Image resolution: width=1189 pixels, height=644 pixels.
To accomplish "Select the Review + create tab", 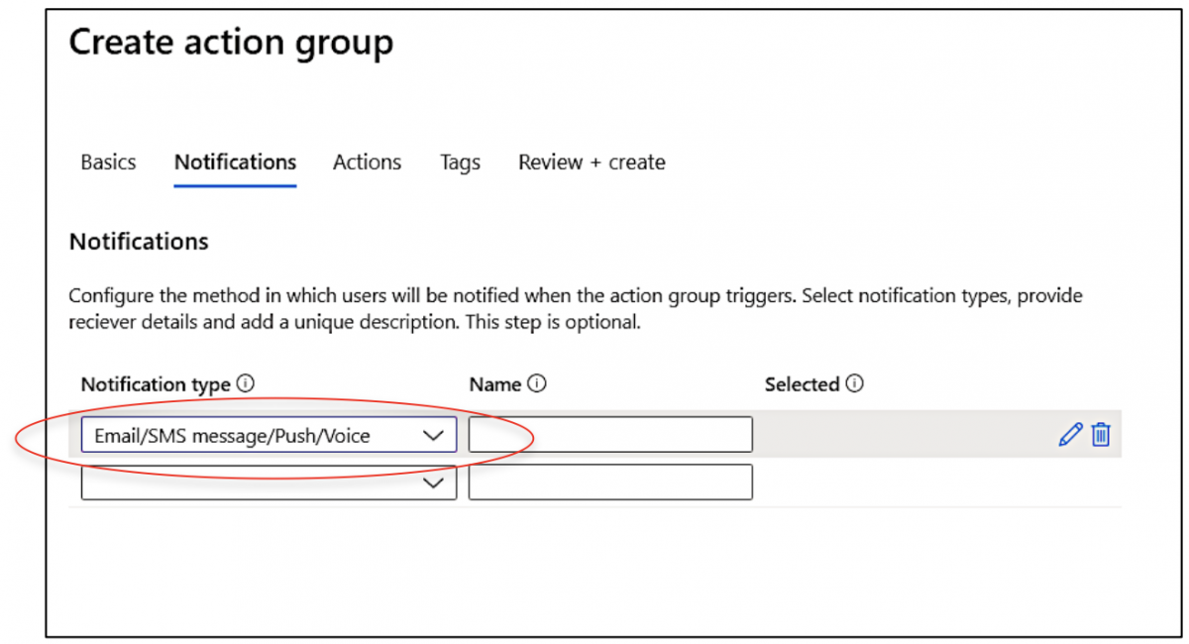I will click(591, 161).
